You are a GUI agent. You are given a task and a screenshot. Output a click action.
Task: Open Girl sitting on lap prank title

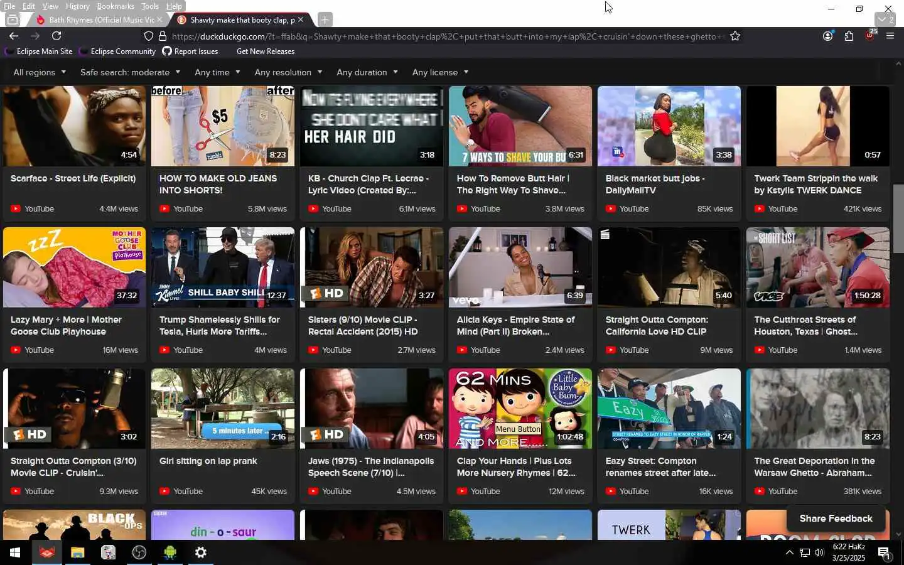208,461
